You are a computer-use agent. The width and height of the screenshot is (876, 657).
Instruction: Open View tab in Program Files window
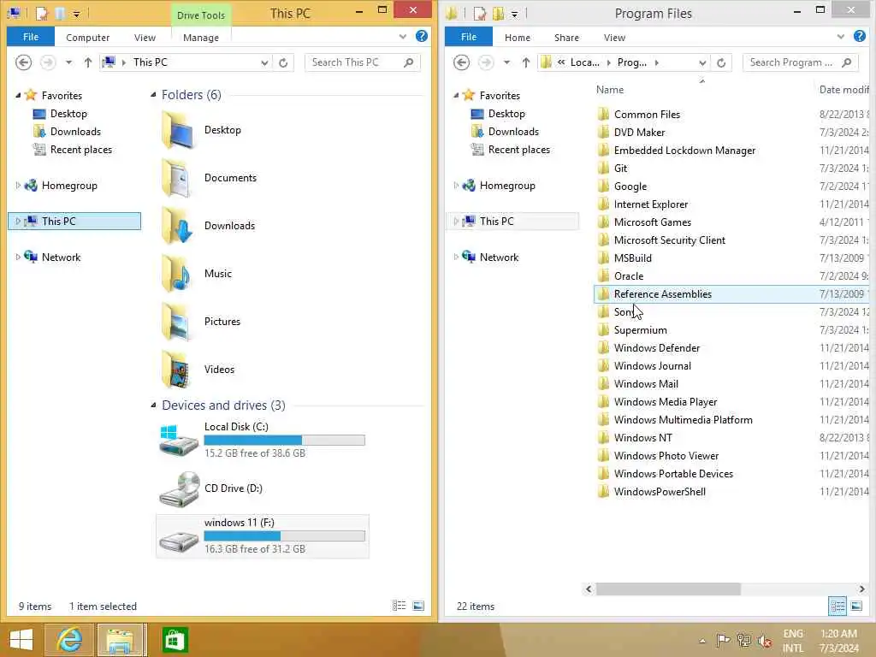(614, 38)
